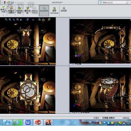This screenshot has width=131, height=131.
Task: Open the Apply Scene icon
Action: 44,20
